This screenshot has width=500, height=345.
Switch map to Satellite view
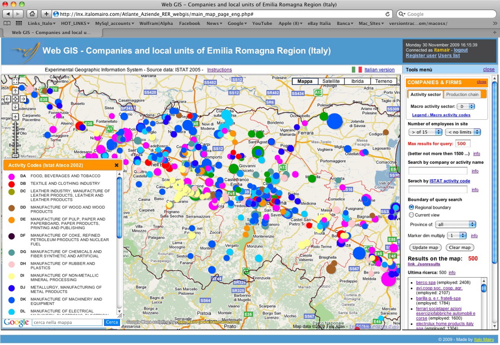pos(331,81)
